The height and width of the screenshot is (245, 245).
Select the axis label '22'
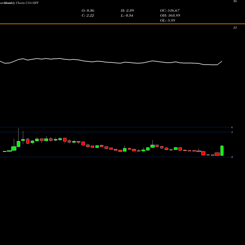235,28
